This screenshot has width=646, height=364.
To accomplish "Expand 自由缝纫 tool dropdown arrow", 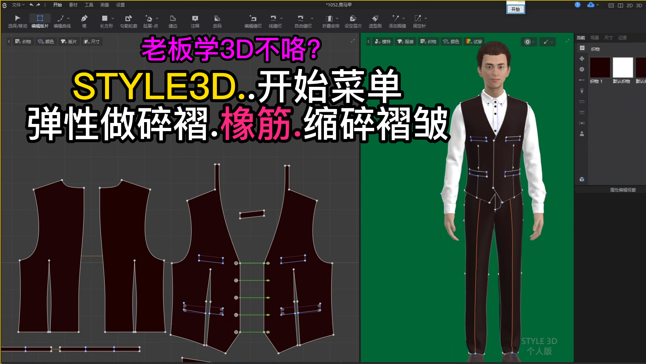I will click(x=312, y=18).
